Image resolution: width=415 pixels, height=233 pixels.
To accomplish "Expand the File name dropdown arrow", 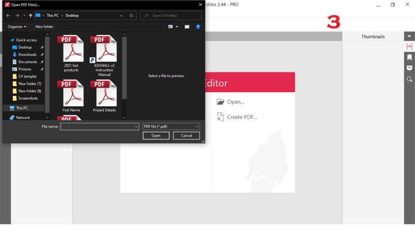I will point(136,127).
